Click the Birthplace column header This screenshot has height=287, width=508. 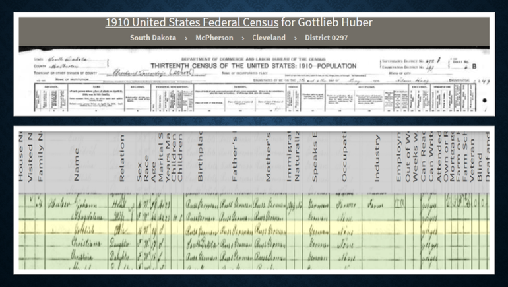pos(200,156)
